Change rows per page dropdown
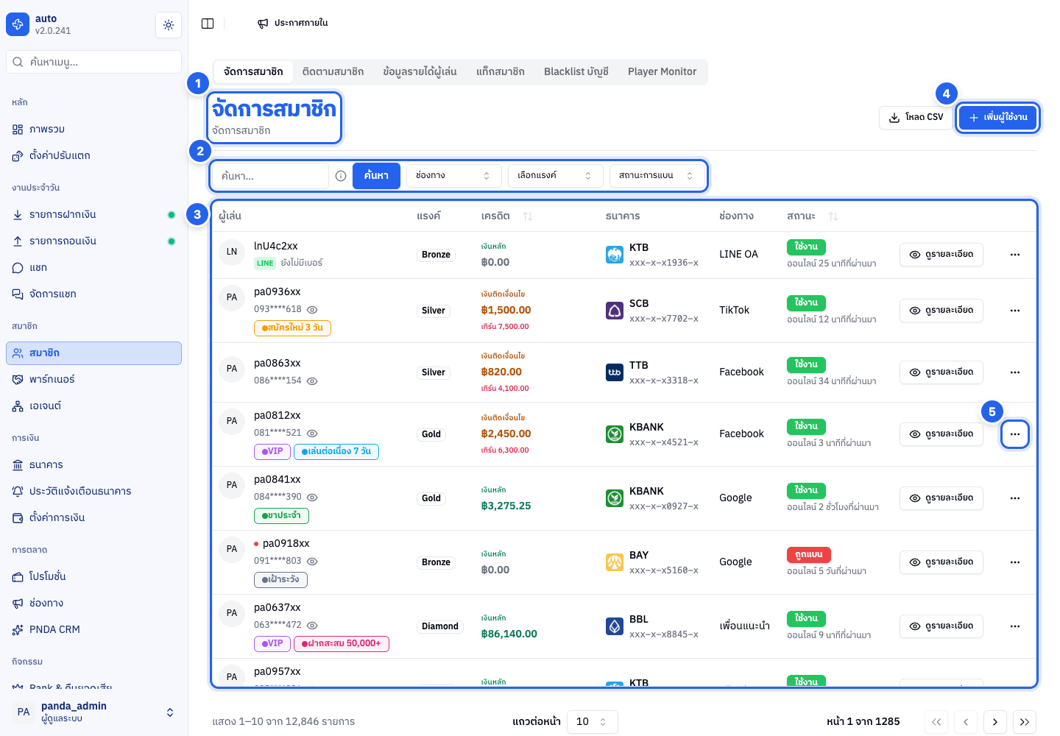Screen dimensions: 1060x736 click(x=592, y=722)
